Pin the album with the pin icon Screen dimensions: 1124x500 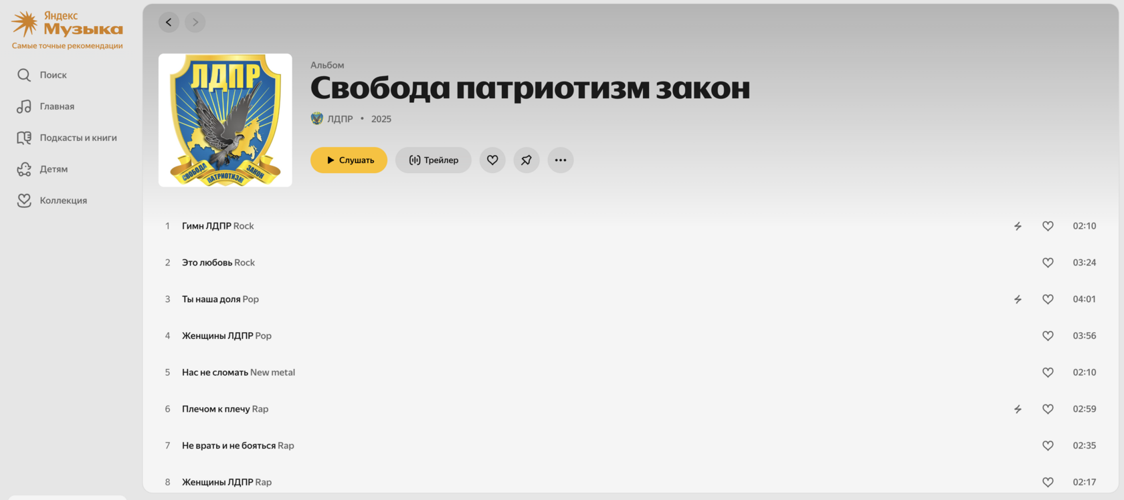point(527,160)
